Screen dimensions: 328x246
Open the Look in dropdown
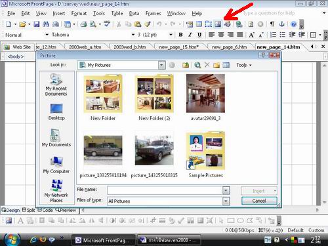[x=161, y=65]
